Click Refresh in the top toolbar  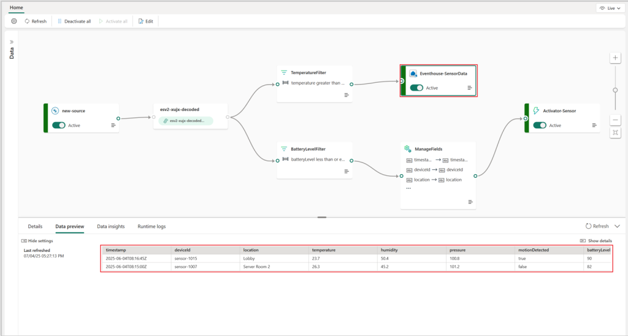(x=36, y=21)
